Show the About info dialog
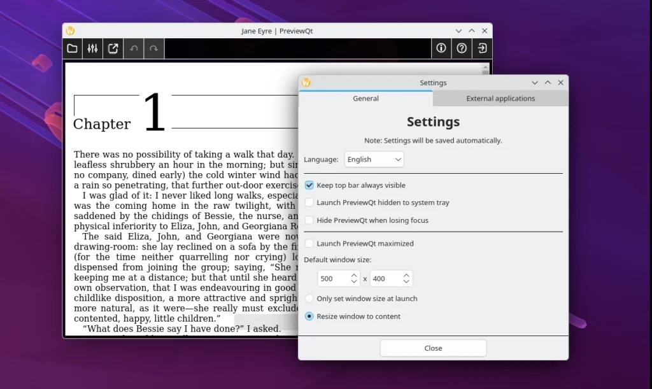This screenshot has width=652, height=389. point(441,48)
